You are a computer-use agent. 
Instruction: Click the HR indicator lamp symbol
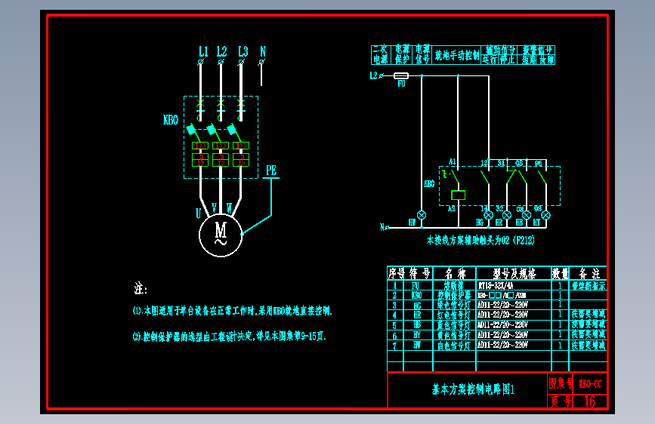pyautogui.click(x=507, y=215)
